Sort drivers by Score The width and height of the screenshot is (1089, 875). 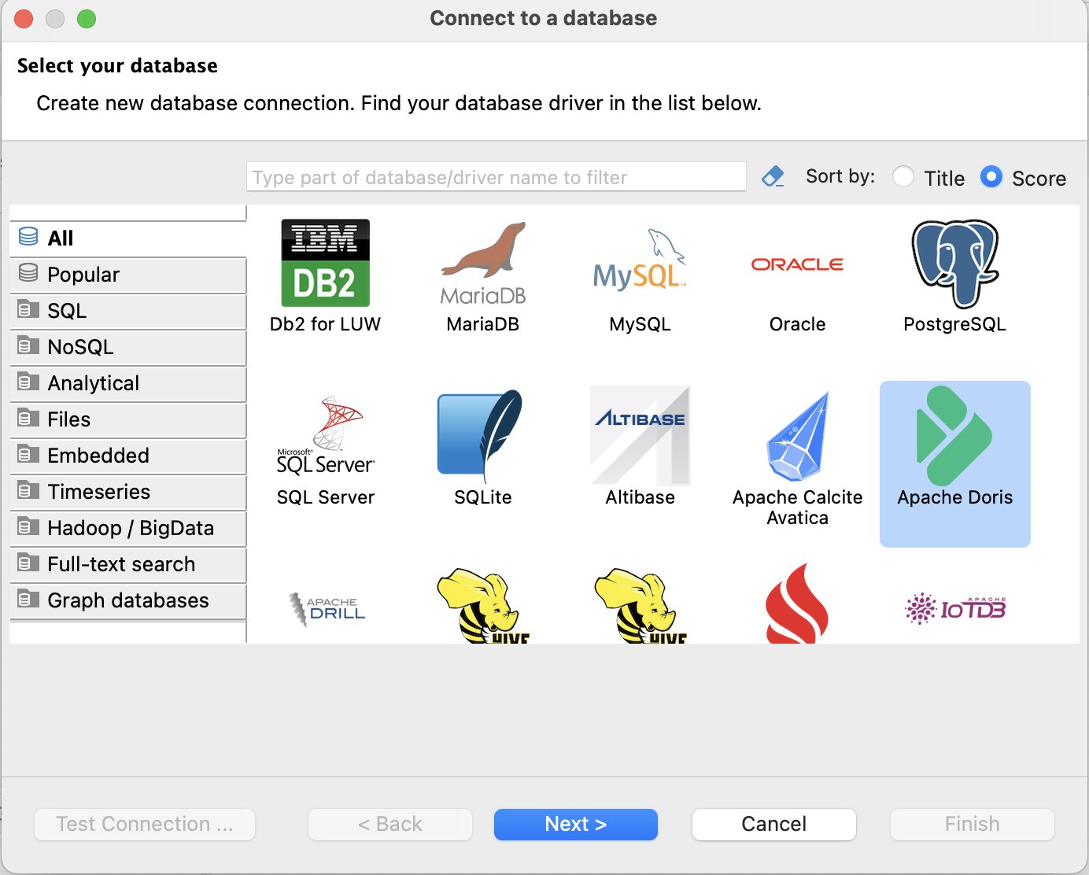coord(991,176)
